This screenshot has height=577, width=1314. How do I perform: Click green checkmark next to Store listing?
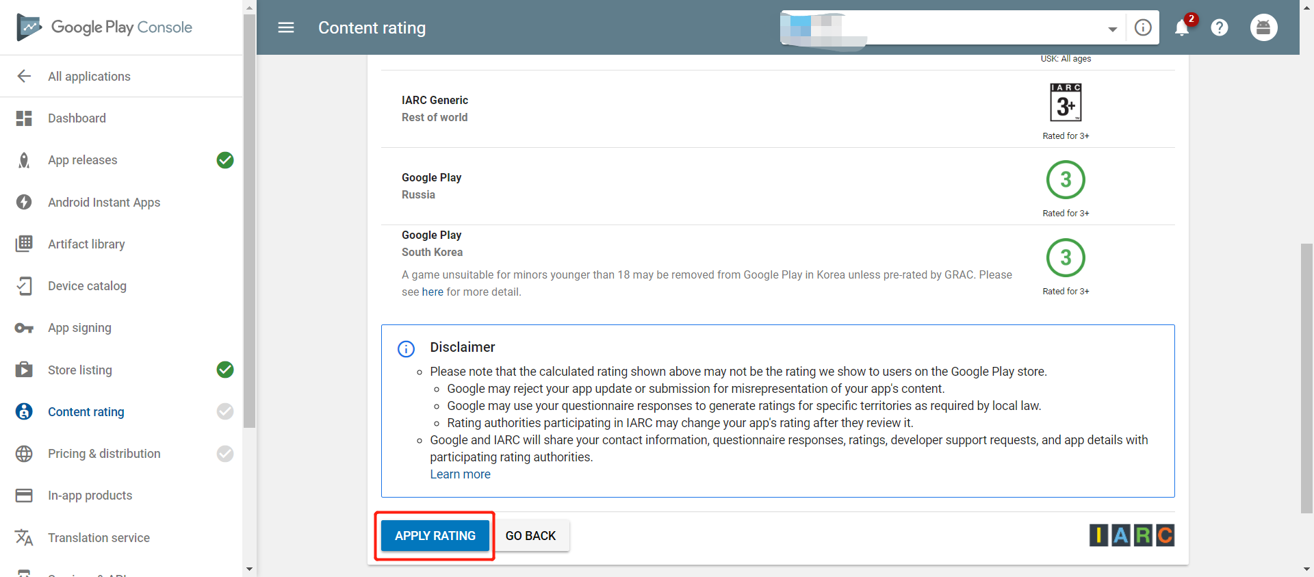[x=225, y=370]
